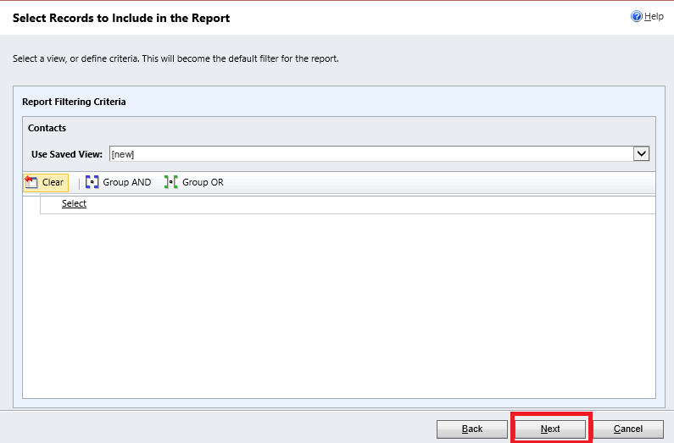Cancel the report wizard

click(x=628, y=429)
